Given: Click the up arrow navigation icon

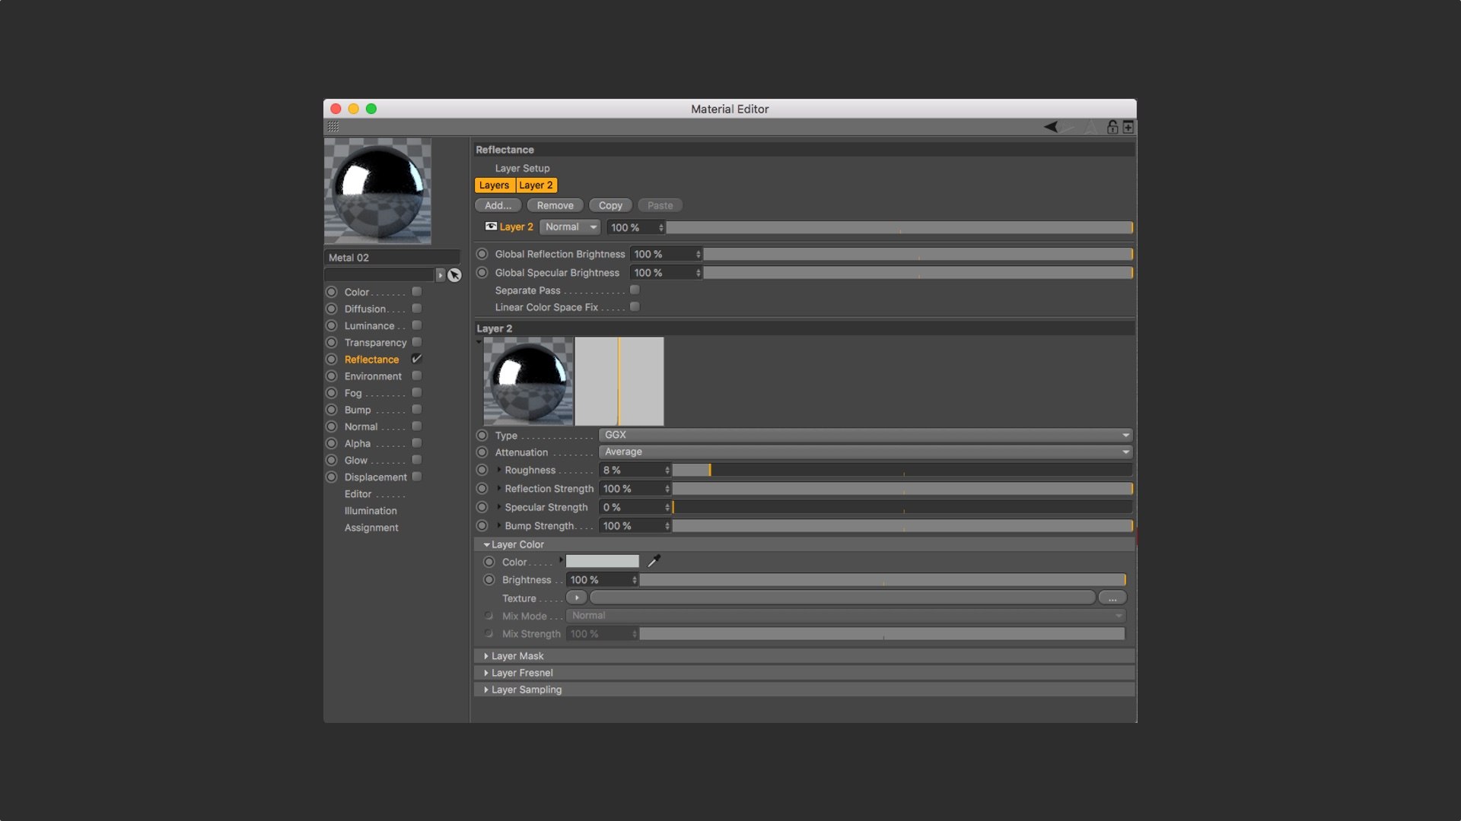Looking at the screenshot, I should click(1091, 127).
